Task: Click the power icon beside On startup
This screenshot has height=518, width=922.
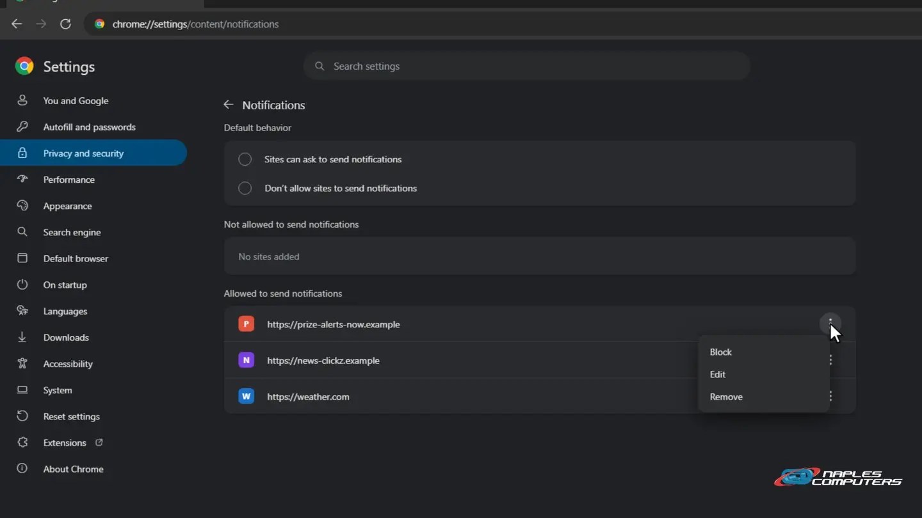Action: pos(22,285)
